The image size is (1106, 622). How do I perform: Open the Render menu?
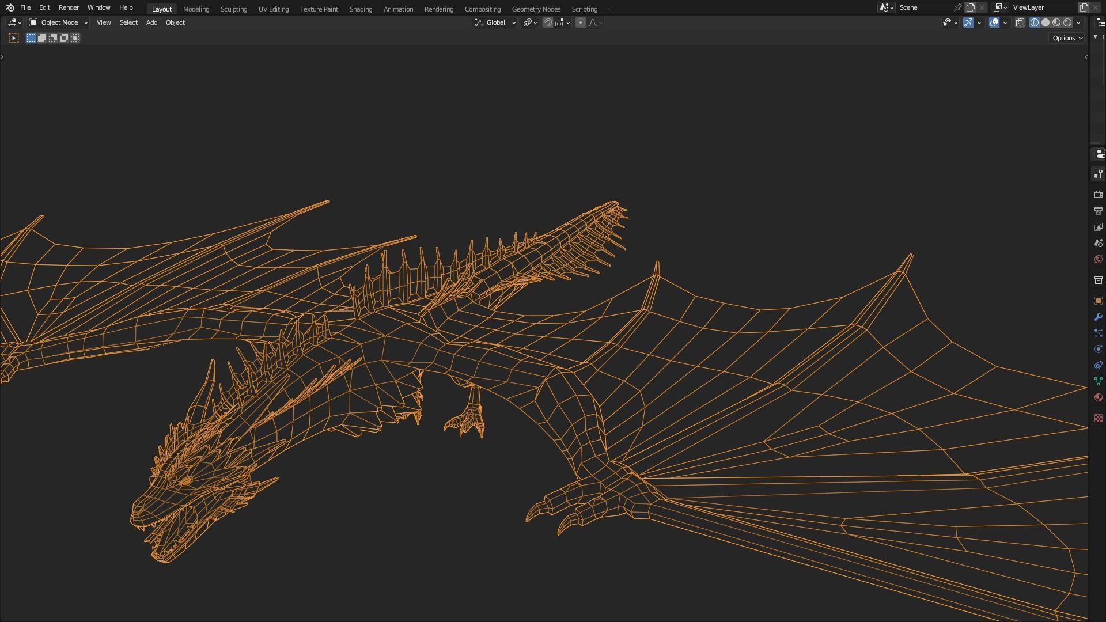69,7
